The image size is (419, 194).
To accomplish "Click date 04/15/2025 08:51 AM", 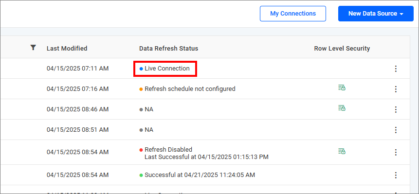I will 77,130.
